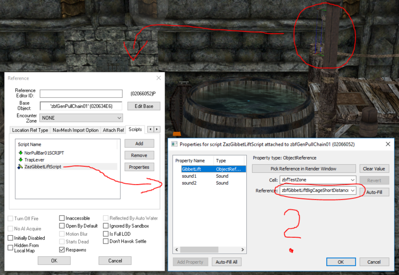Select the sound2 property row
399x275 pixels.
(213, 183)
